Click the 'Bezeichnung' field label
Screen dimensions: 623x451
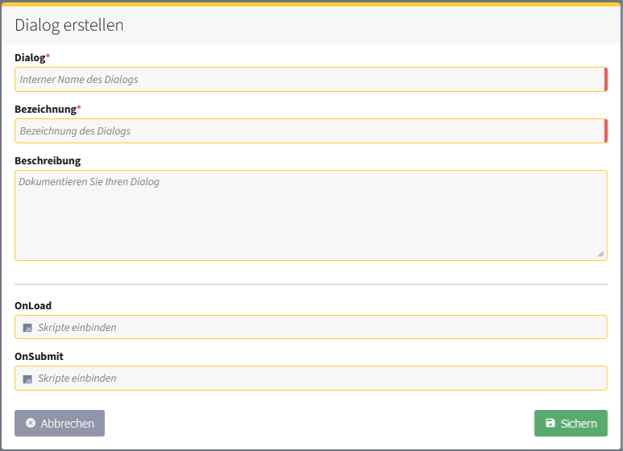(x=45, y=109)
